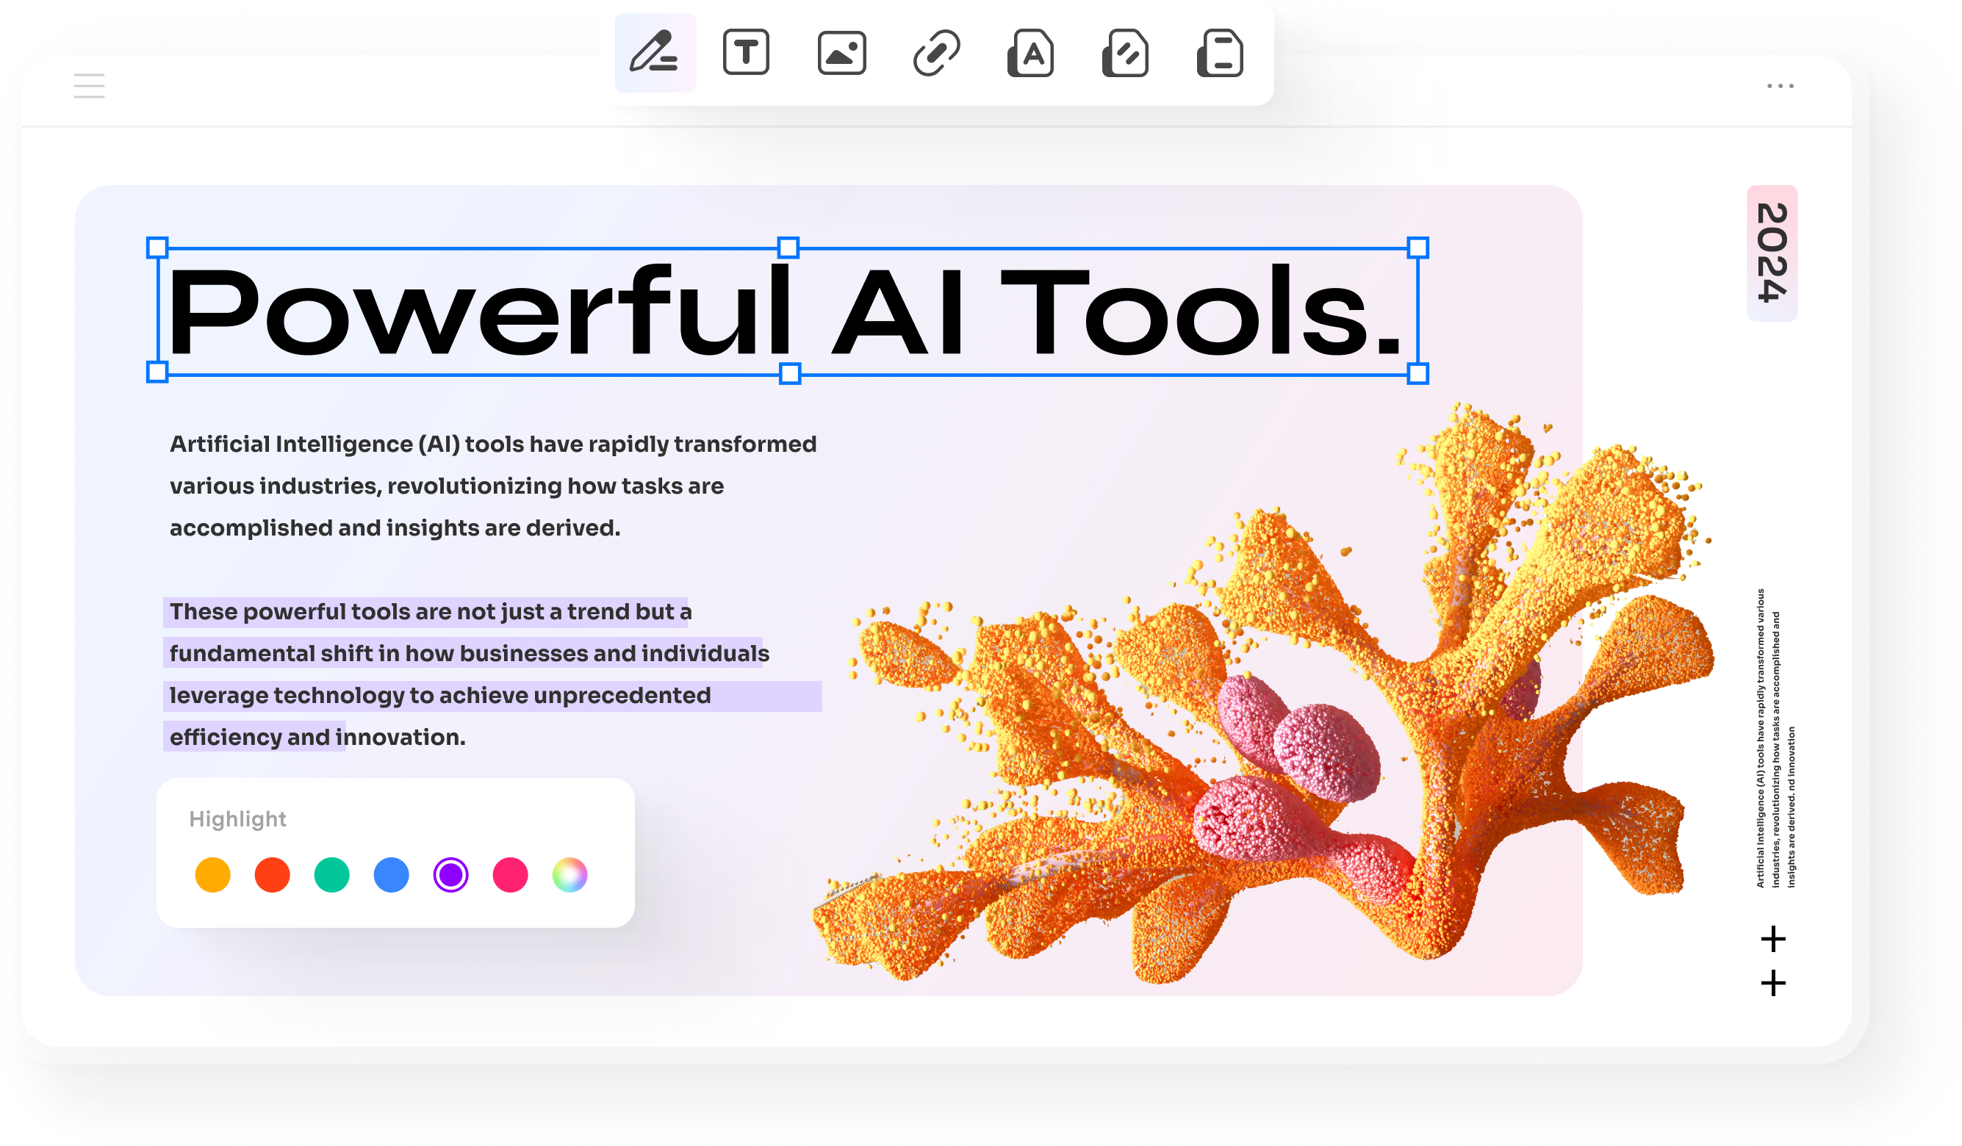Pick the red highlight color
The width and height of the screenshot is (1962, 1146).
coord(273,875)
